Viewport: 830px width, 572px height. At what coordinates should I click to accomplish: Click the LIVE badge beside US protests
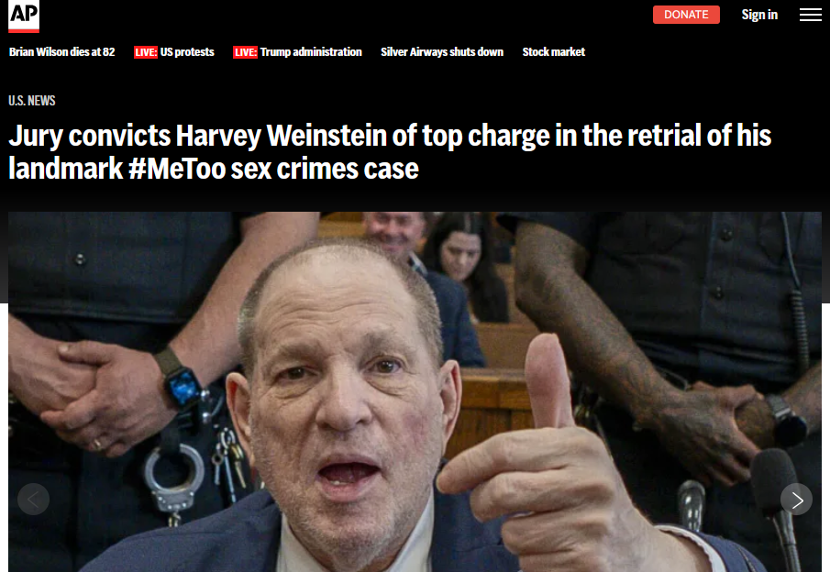pyautogui.click(x=146, y=52)
